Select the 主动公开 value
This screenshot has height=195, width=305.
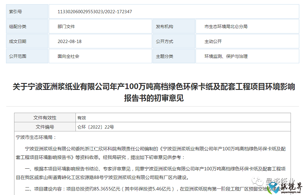point(213,42)
